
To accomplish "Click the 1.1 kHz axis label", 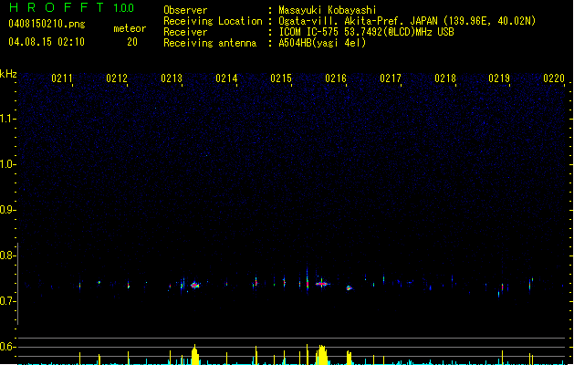I will pos(7,119).
